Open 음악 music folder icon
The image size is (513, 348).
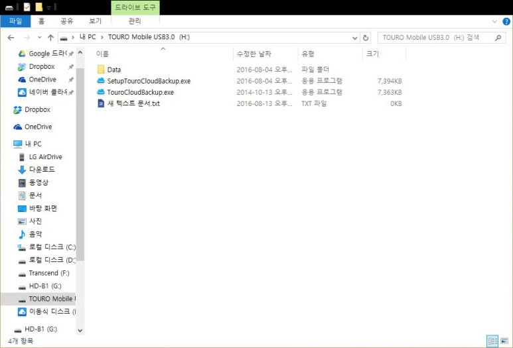click(x=22, y=234)
